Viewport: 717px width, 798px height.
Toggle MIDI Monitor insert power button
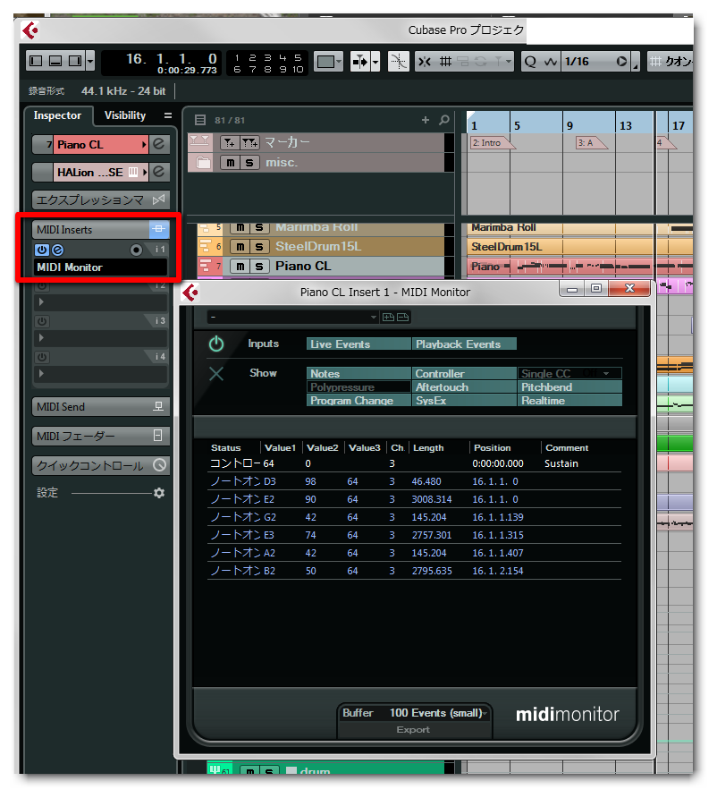[42, 250]
